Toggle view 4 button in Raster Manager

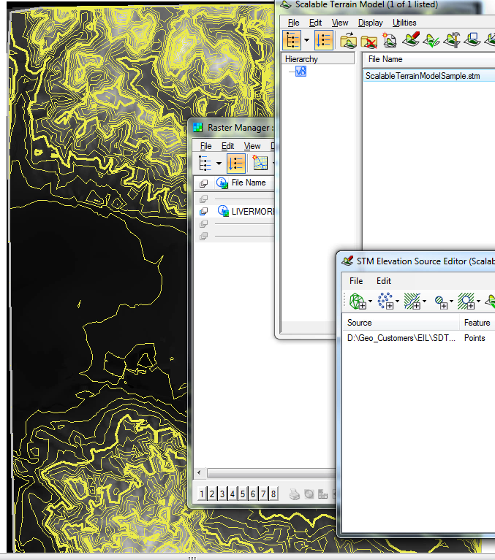click(233, 494)
